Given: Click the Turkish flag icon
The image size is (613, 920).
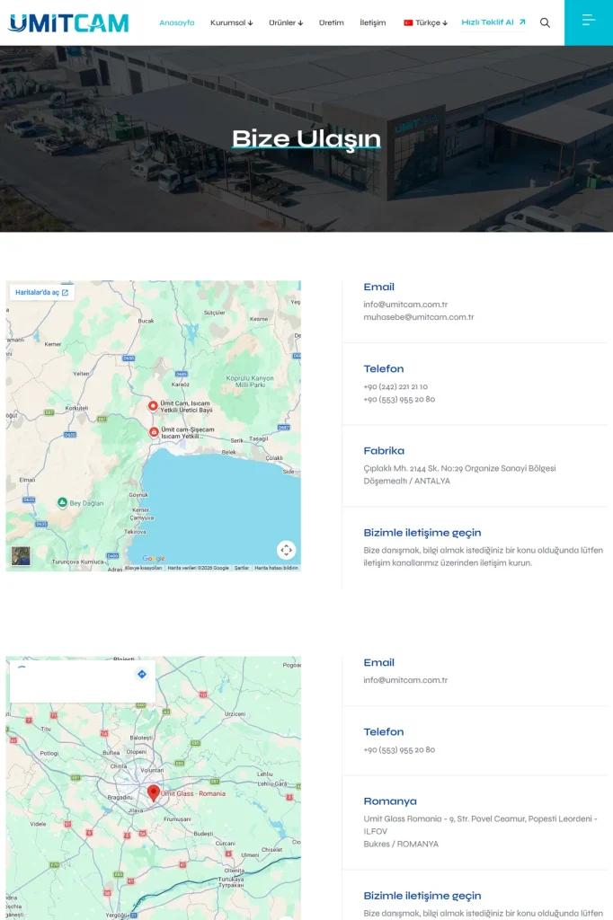Looking at the screenshot, I should coord(408,22).
